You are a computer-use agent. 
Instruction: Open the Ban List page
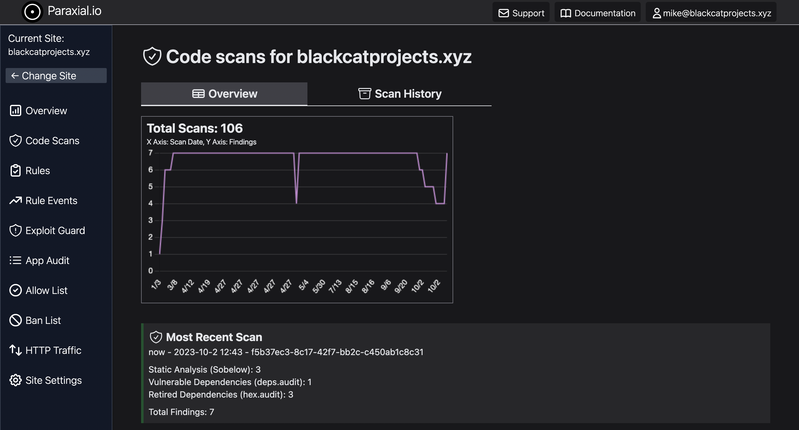pyautogui.click(x=35, y=320)
